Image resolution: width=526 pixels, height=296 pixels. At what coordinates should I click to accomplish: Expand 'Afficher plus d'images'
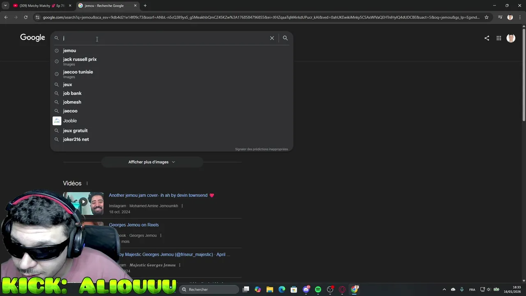click(x=152, y=162)
